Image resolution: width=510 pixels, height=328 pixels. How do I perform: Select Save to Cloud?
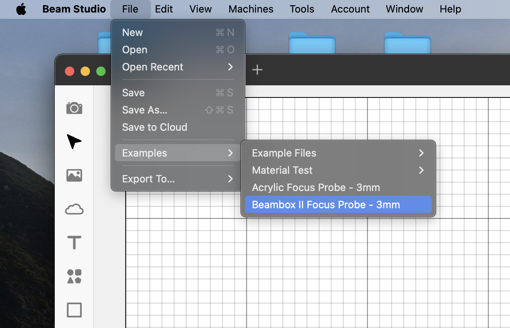[178, 127]
